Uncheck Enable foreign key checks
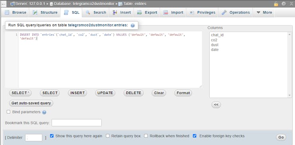Image resolution: width=295 pixels, height=145 pixels. pos(195,136)
